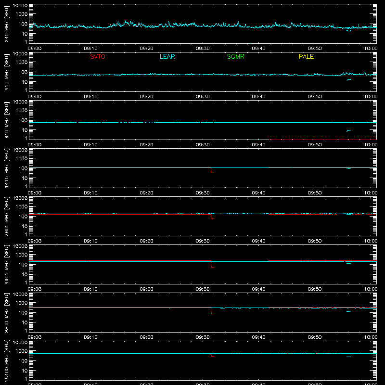Viewport: 385px width, 385px height.
Task: Click 09:10 tick label under 245 MHz plot
Action: [90, 49]
